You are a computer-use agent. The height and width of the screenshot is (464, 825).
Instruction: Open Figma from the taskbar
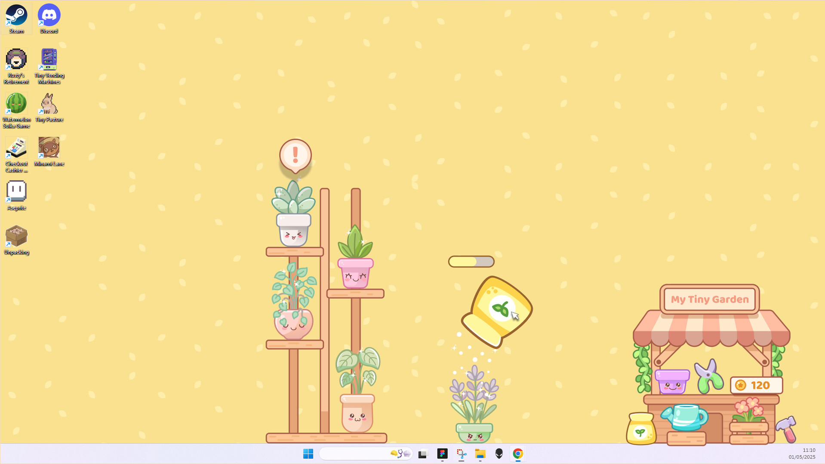pyautogui.click(x=442, y=454)
